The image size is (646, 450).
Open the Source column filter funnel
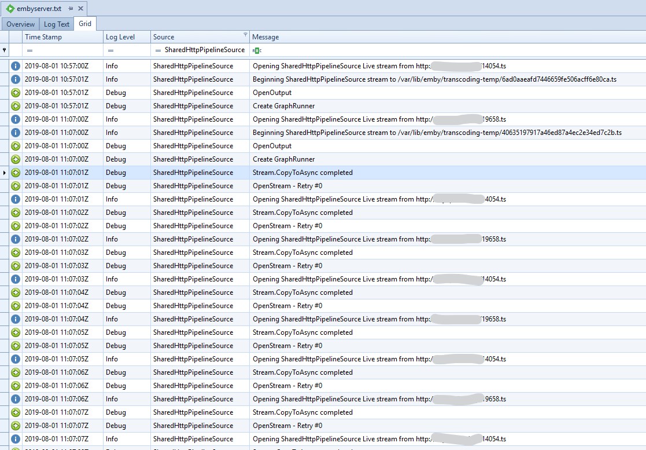[x=245, y=35]
